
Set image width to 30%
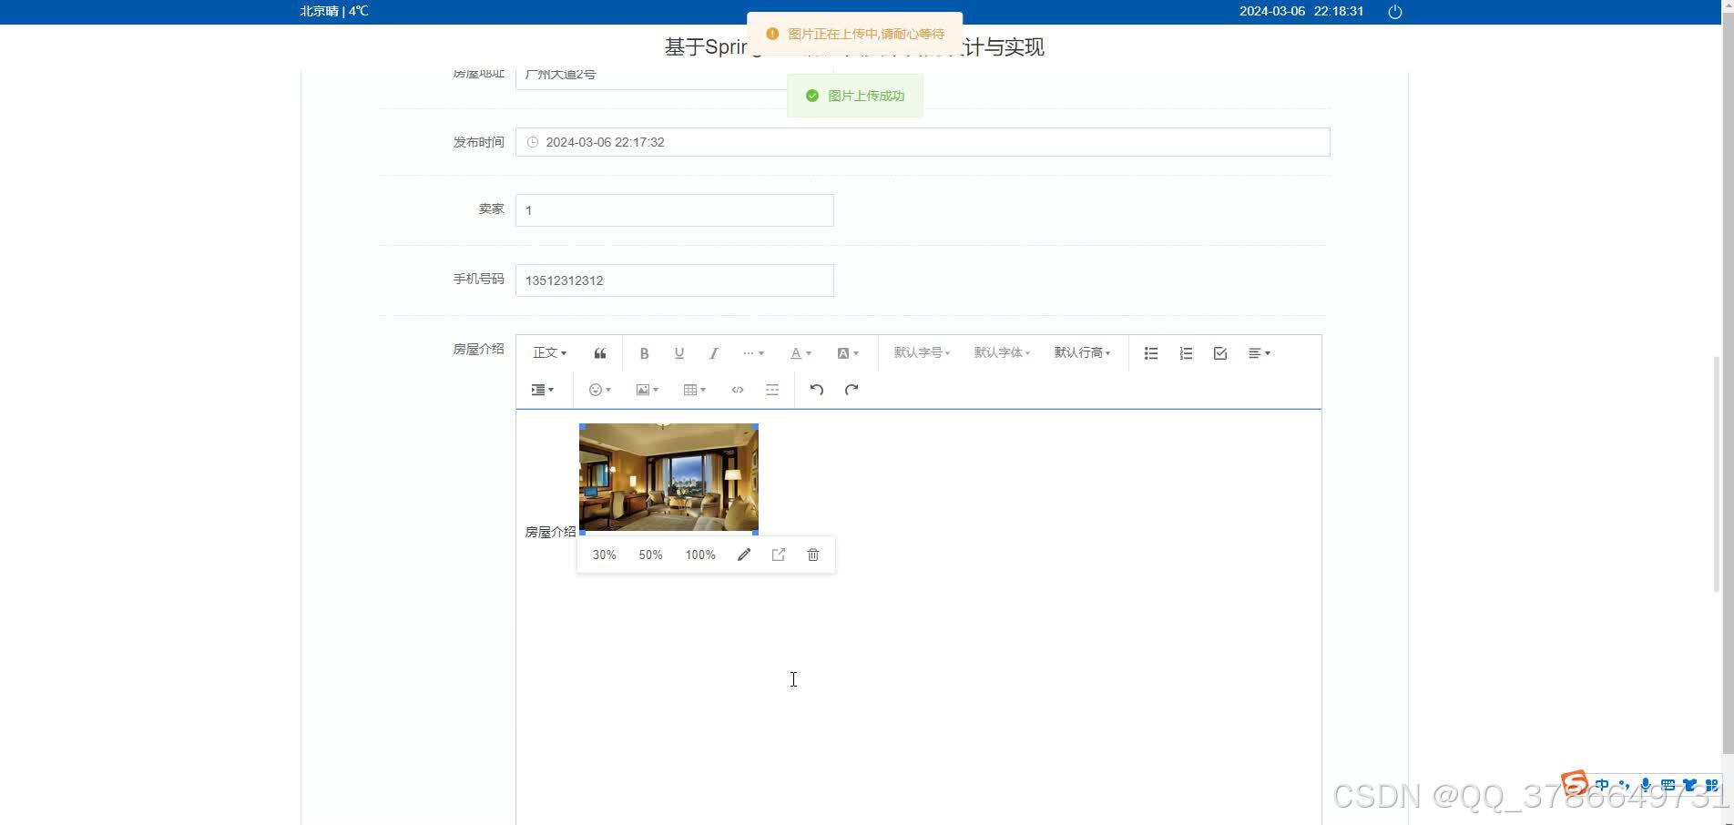[605, 555]
